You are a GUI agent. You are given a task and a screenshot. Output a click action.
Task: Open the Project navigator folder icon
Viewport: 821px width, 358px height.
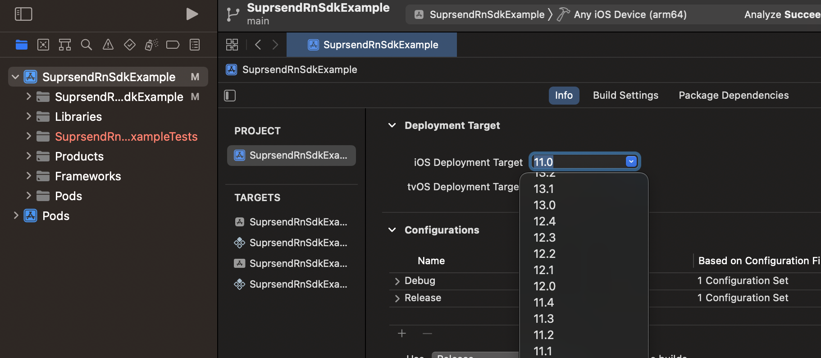[22, 45]
